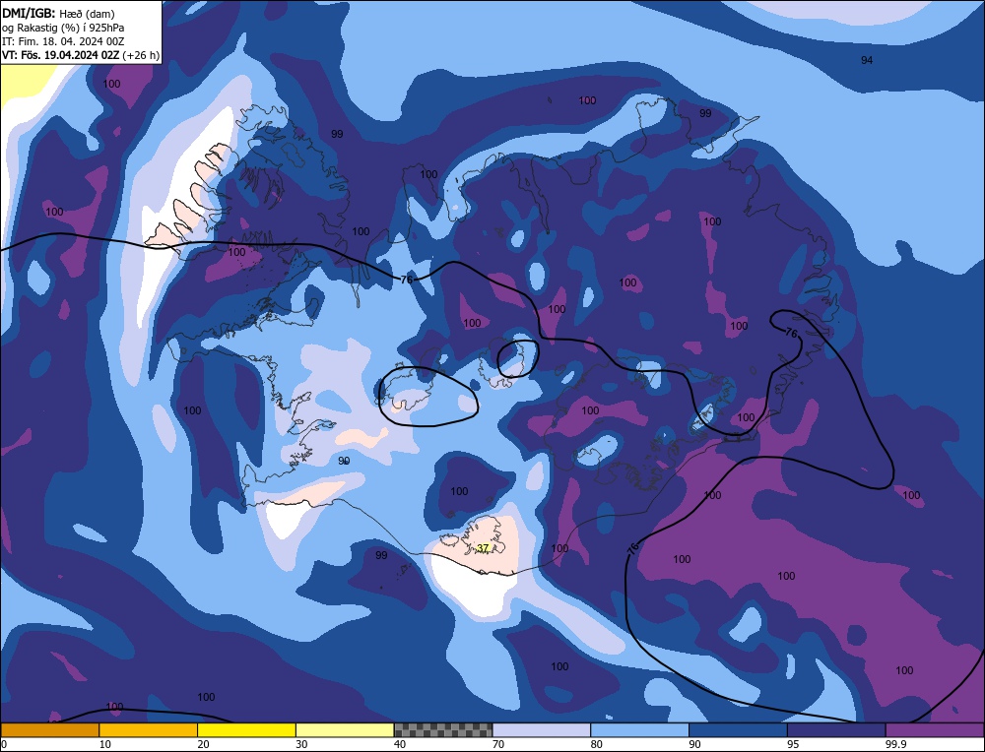Viewport: 985px width, 752px height.
Task: Click the dark orange 0–10 legend swatch
Action: click(49, 730)
